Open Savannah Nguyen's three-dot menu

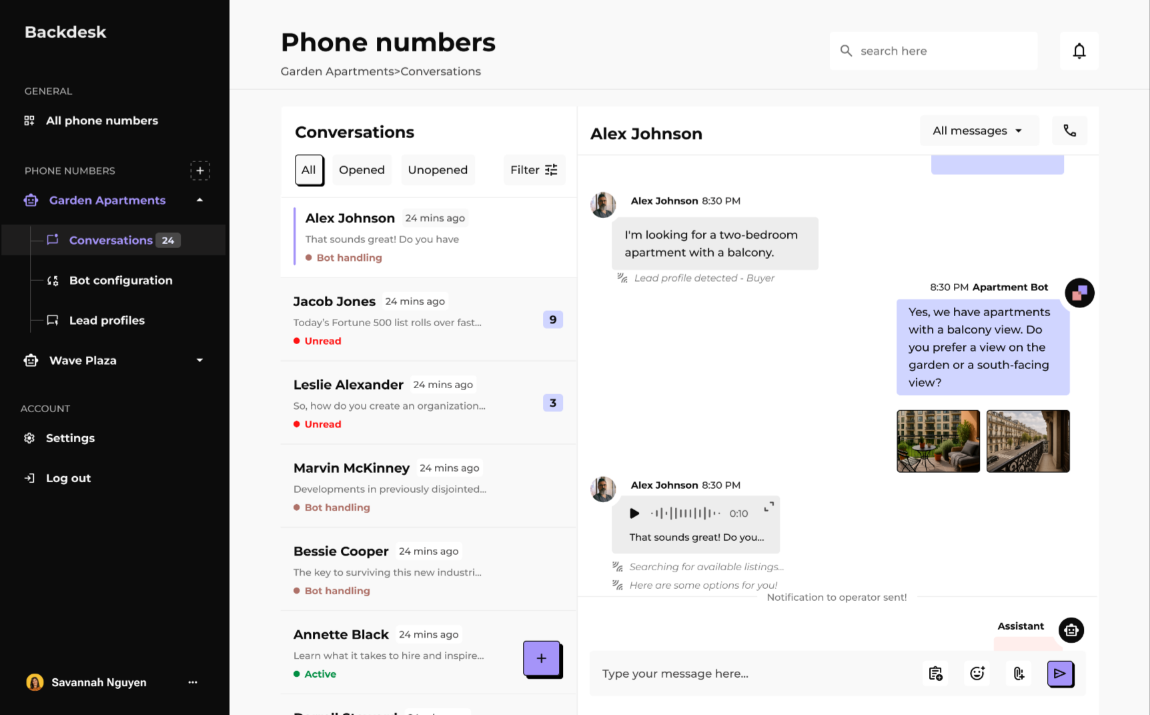coord(193,682)
